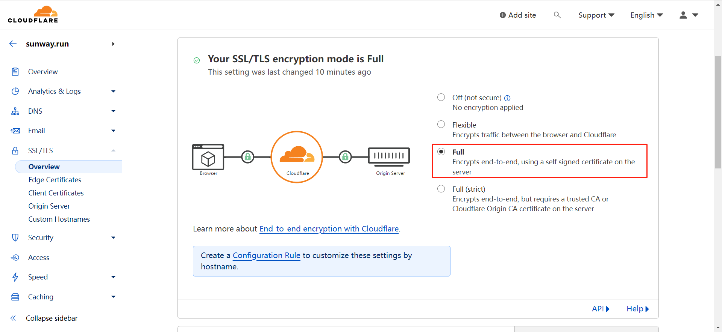Expand the Support dropdown
Image resolution: width=722 pixels, height=332 pixels.
(x=596, y=15)
